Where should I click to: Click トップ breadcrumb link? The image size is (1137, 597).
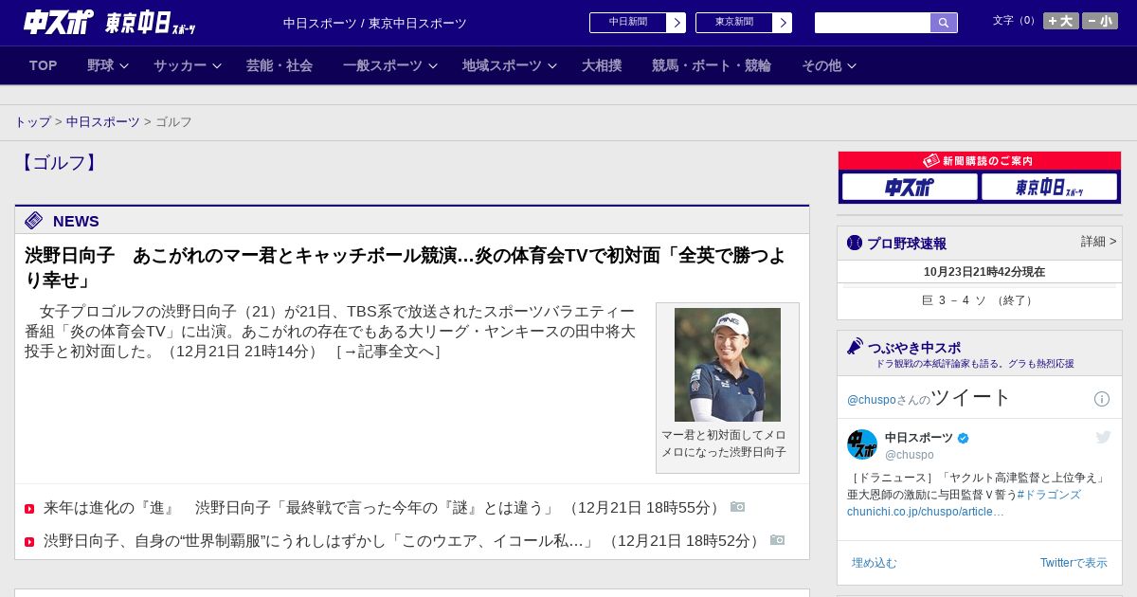pos(32,122)
